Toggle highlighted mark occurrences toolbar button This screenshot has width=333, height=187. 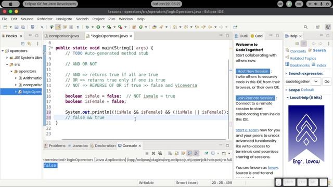(x=58, y=27)
